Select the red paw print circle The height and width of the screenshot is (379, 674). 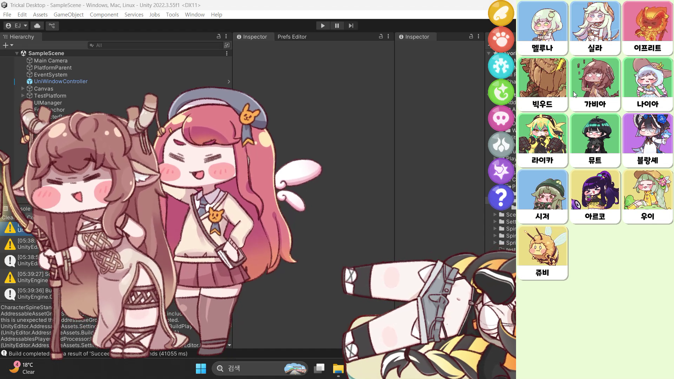[x=501, y=39]
